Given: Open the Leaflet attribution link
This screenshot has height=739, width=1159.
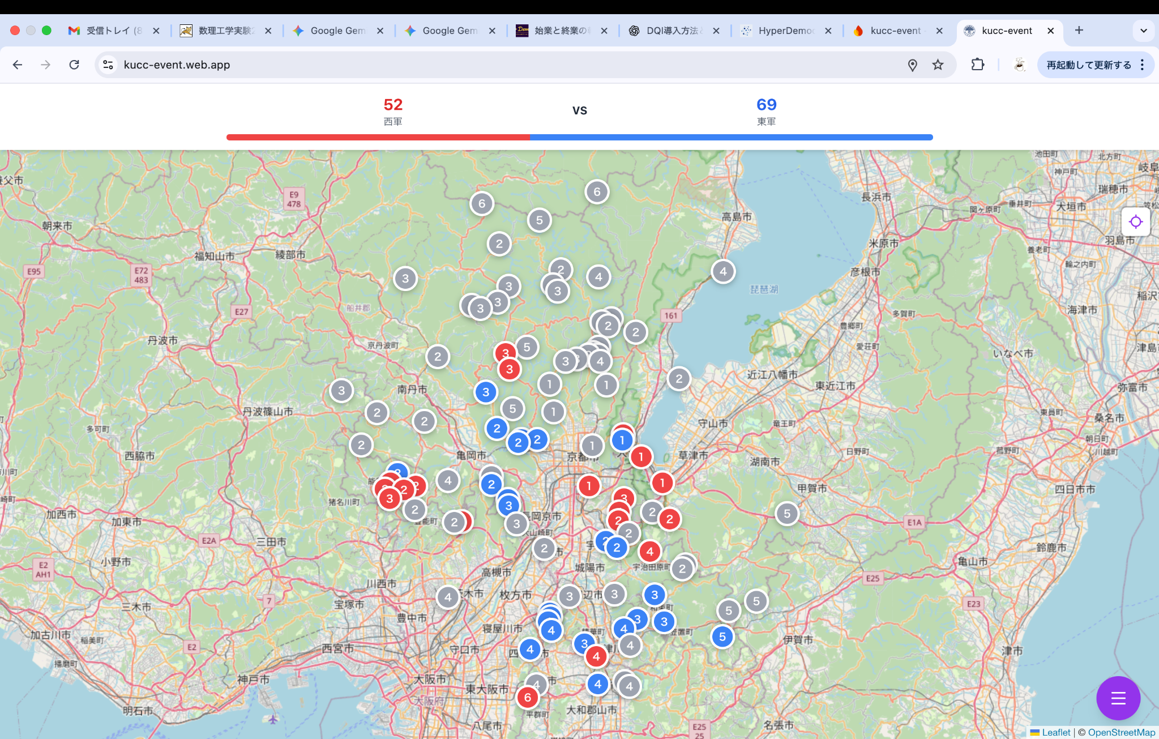Looking at the screenshot, I should [x=1056, y=732].
